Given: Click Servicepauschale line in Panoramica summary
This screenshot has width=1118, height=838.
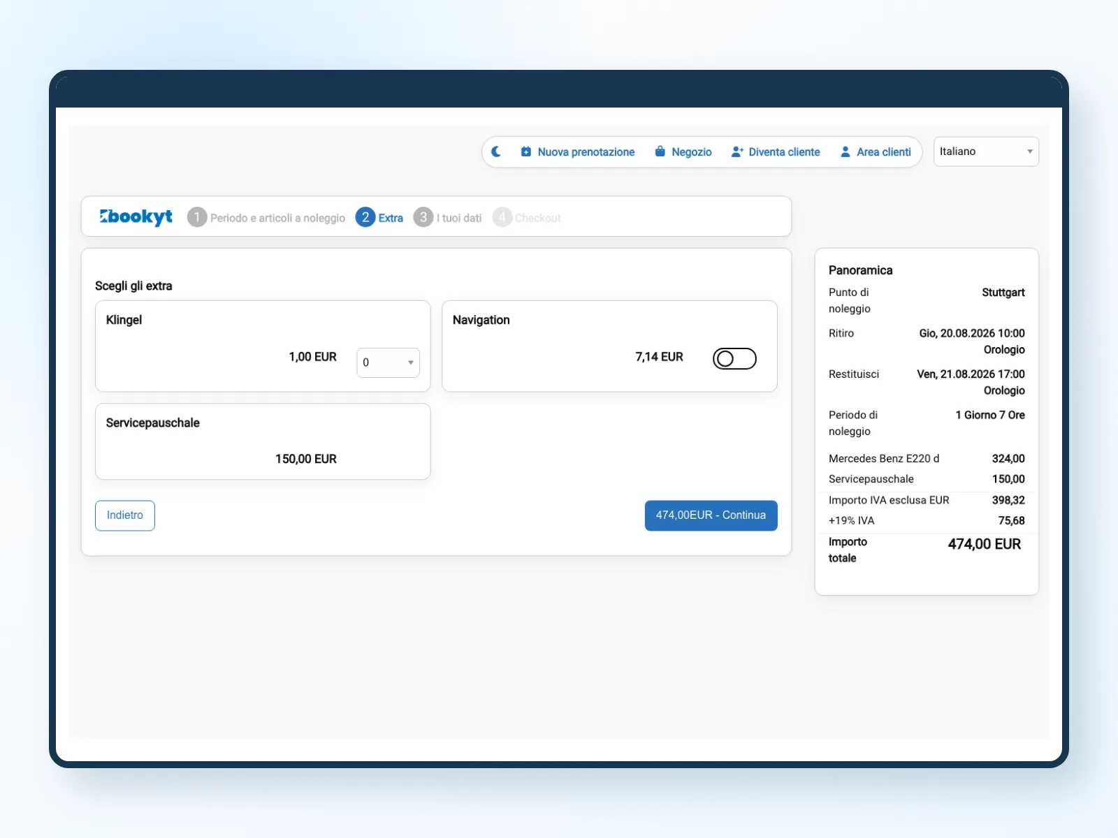Looking at the screenshot, I should 871,479.
